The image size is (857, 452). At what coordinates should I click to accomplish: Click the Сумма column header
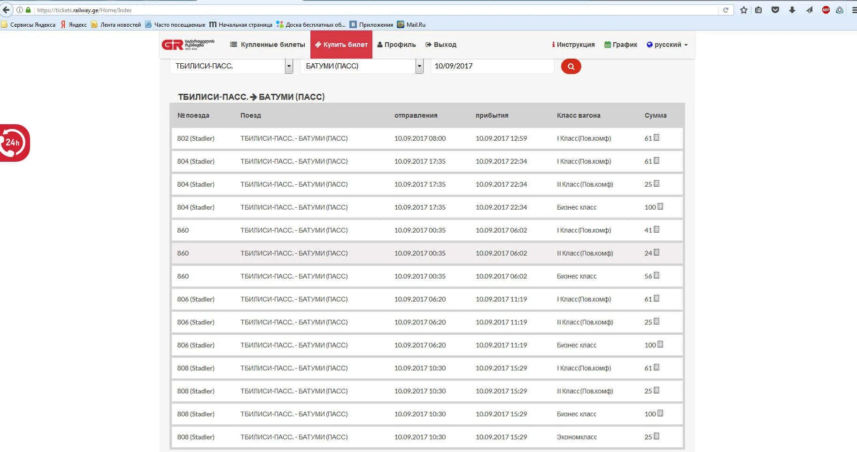coord(656,115)
